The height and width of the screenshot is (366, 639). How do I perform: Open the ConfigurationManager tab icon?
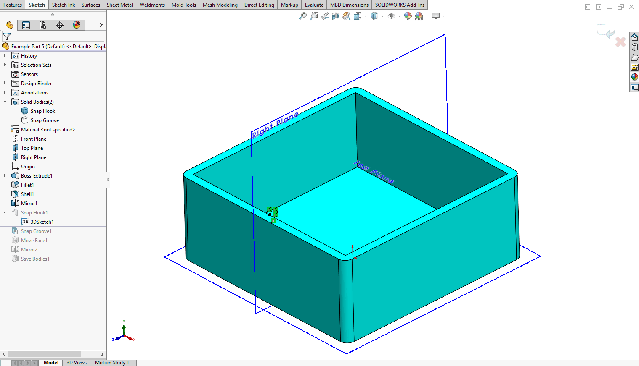coord(43,25)
